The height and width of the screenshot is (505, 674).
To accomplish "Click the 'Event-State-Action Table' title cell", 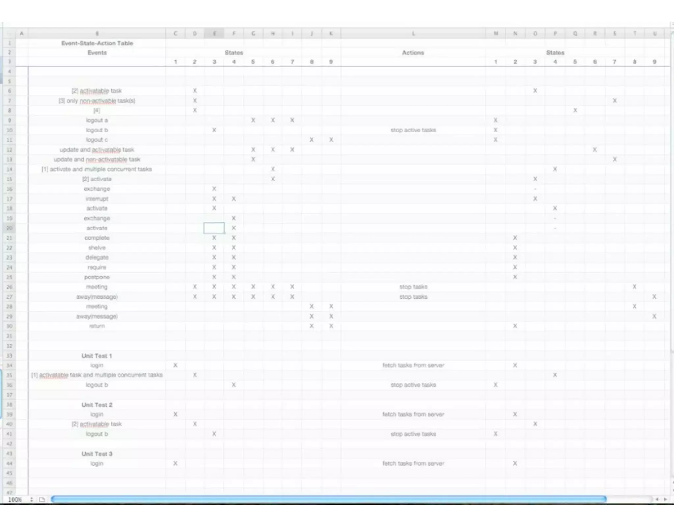I will tap(97, 43).
